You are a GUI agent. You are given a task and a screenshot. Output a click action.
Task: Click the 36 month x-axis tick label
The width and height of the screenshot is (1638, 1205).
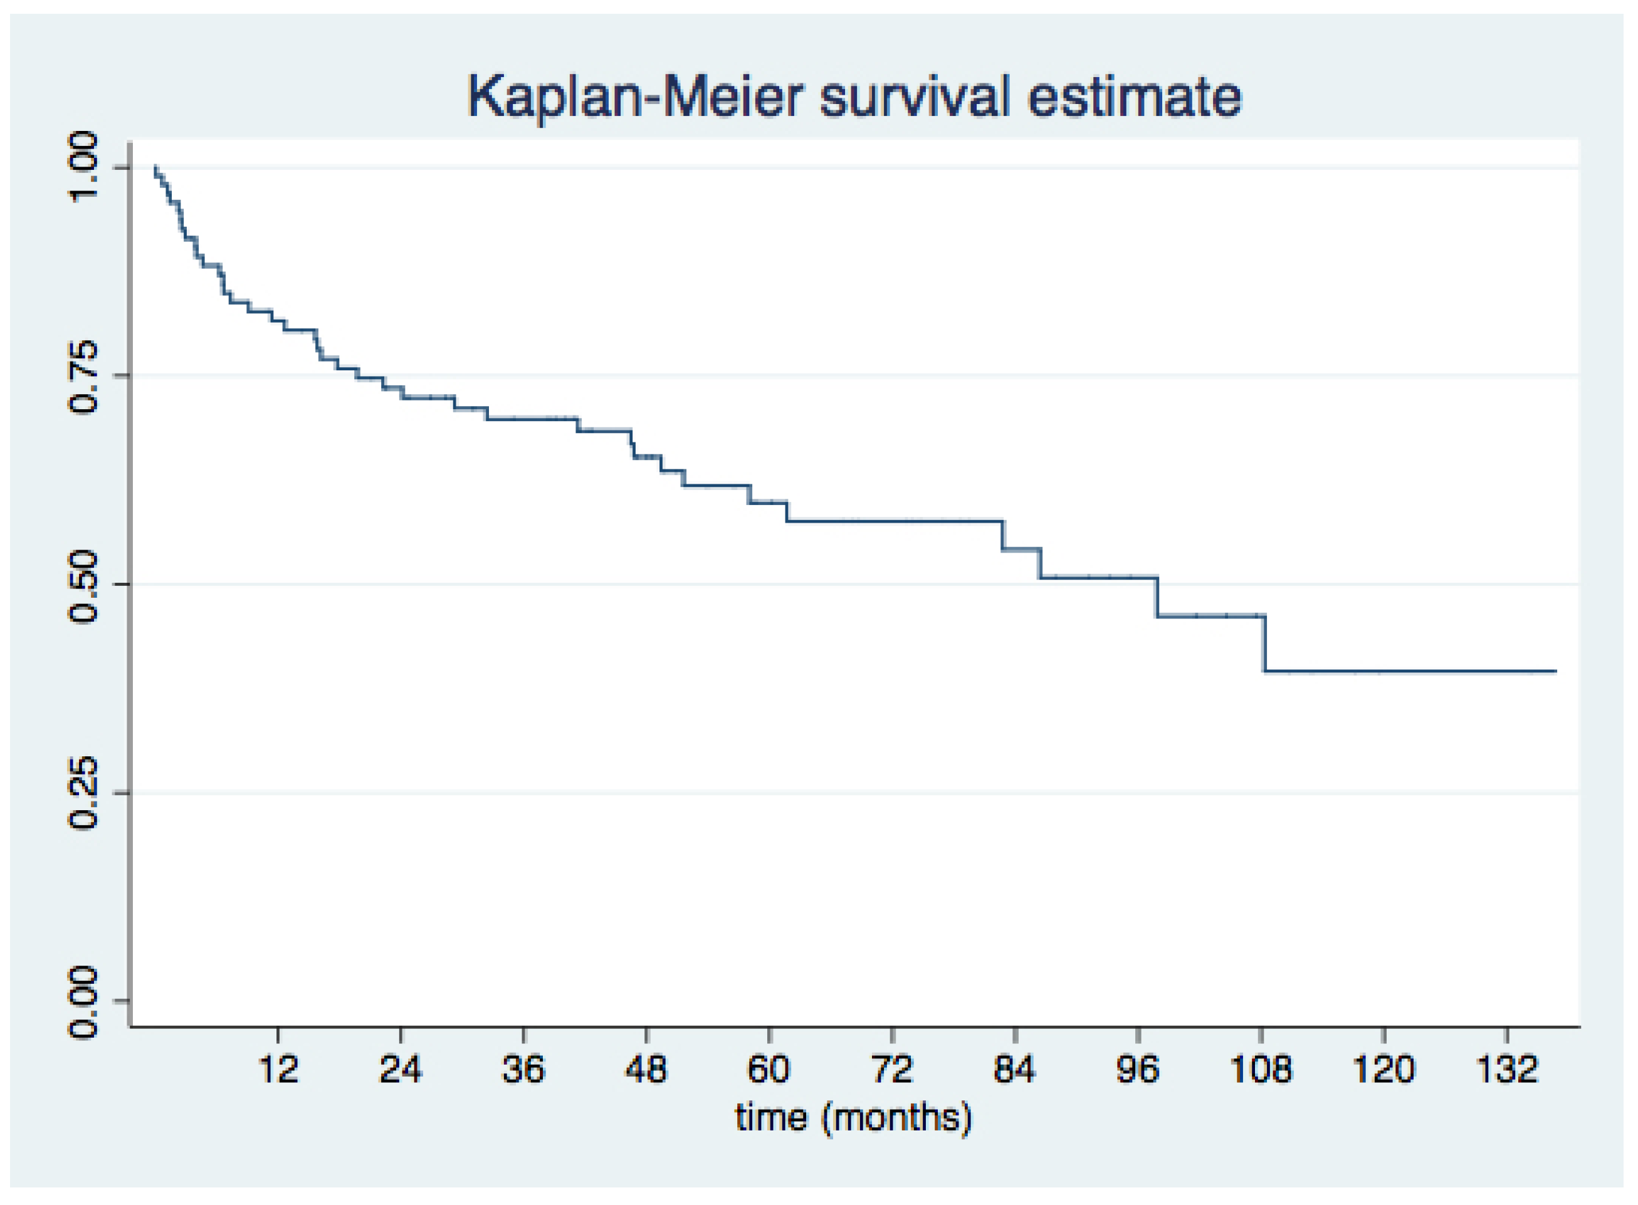point(523,1069)
